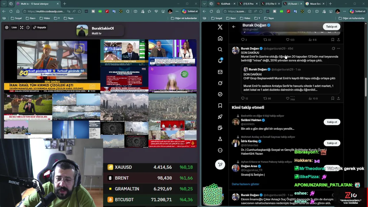Open Sohbet et Copilot in the left window
The width and height of the screenshot is (368, 207).
point(190,11)
